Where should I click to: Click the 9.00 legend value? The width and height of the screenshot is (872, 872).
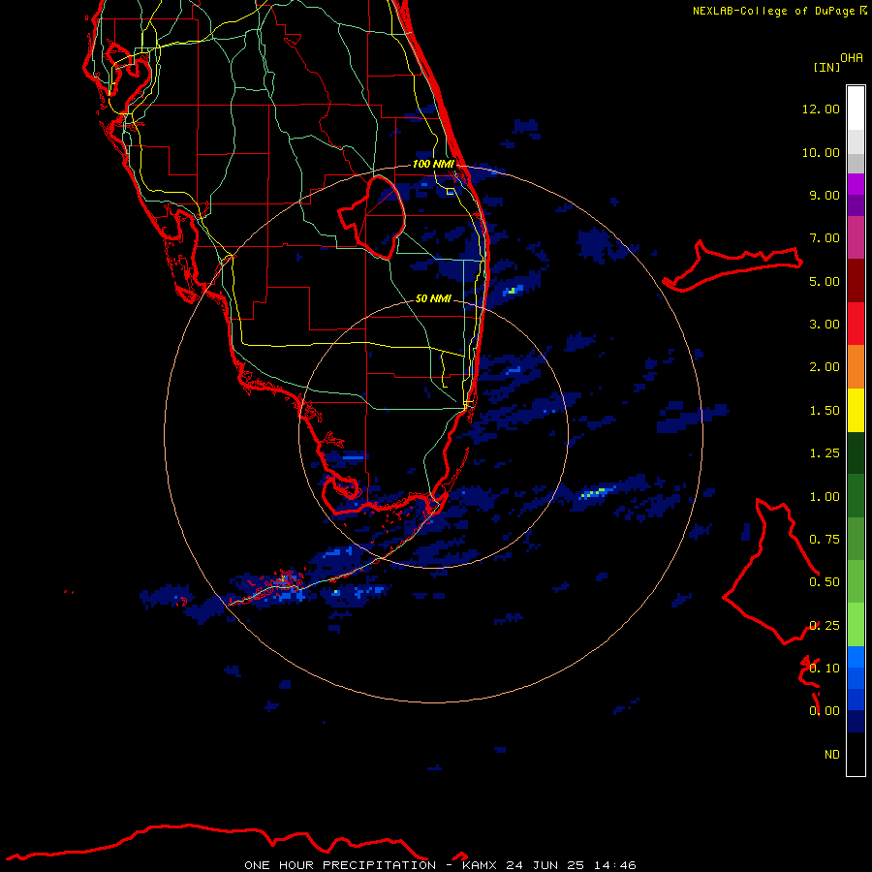[x=825, y=195]
